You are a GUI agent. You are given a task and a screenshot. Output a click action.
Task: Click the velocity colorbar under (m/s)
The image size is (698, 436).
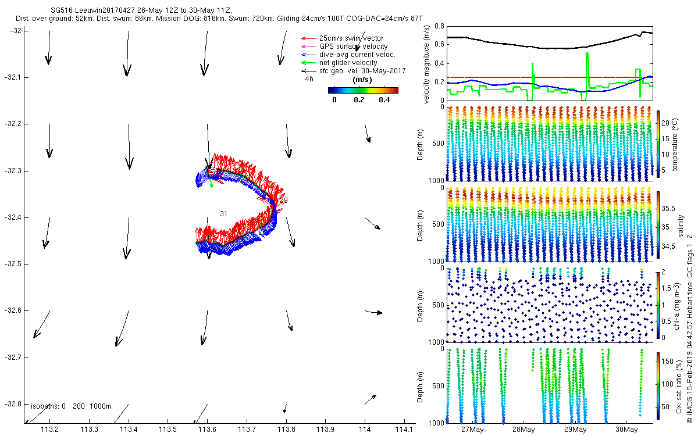pyautogui.click(x=363, y=90)
